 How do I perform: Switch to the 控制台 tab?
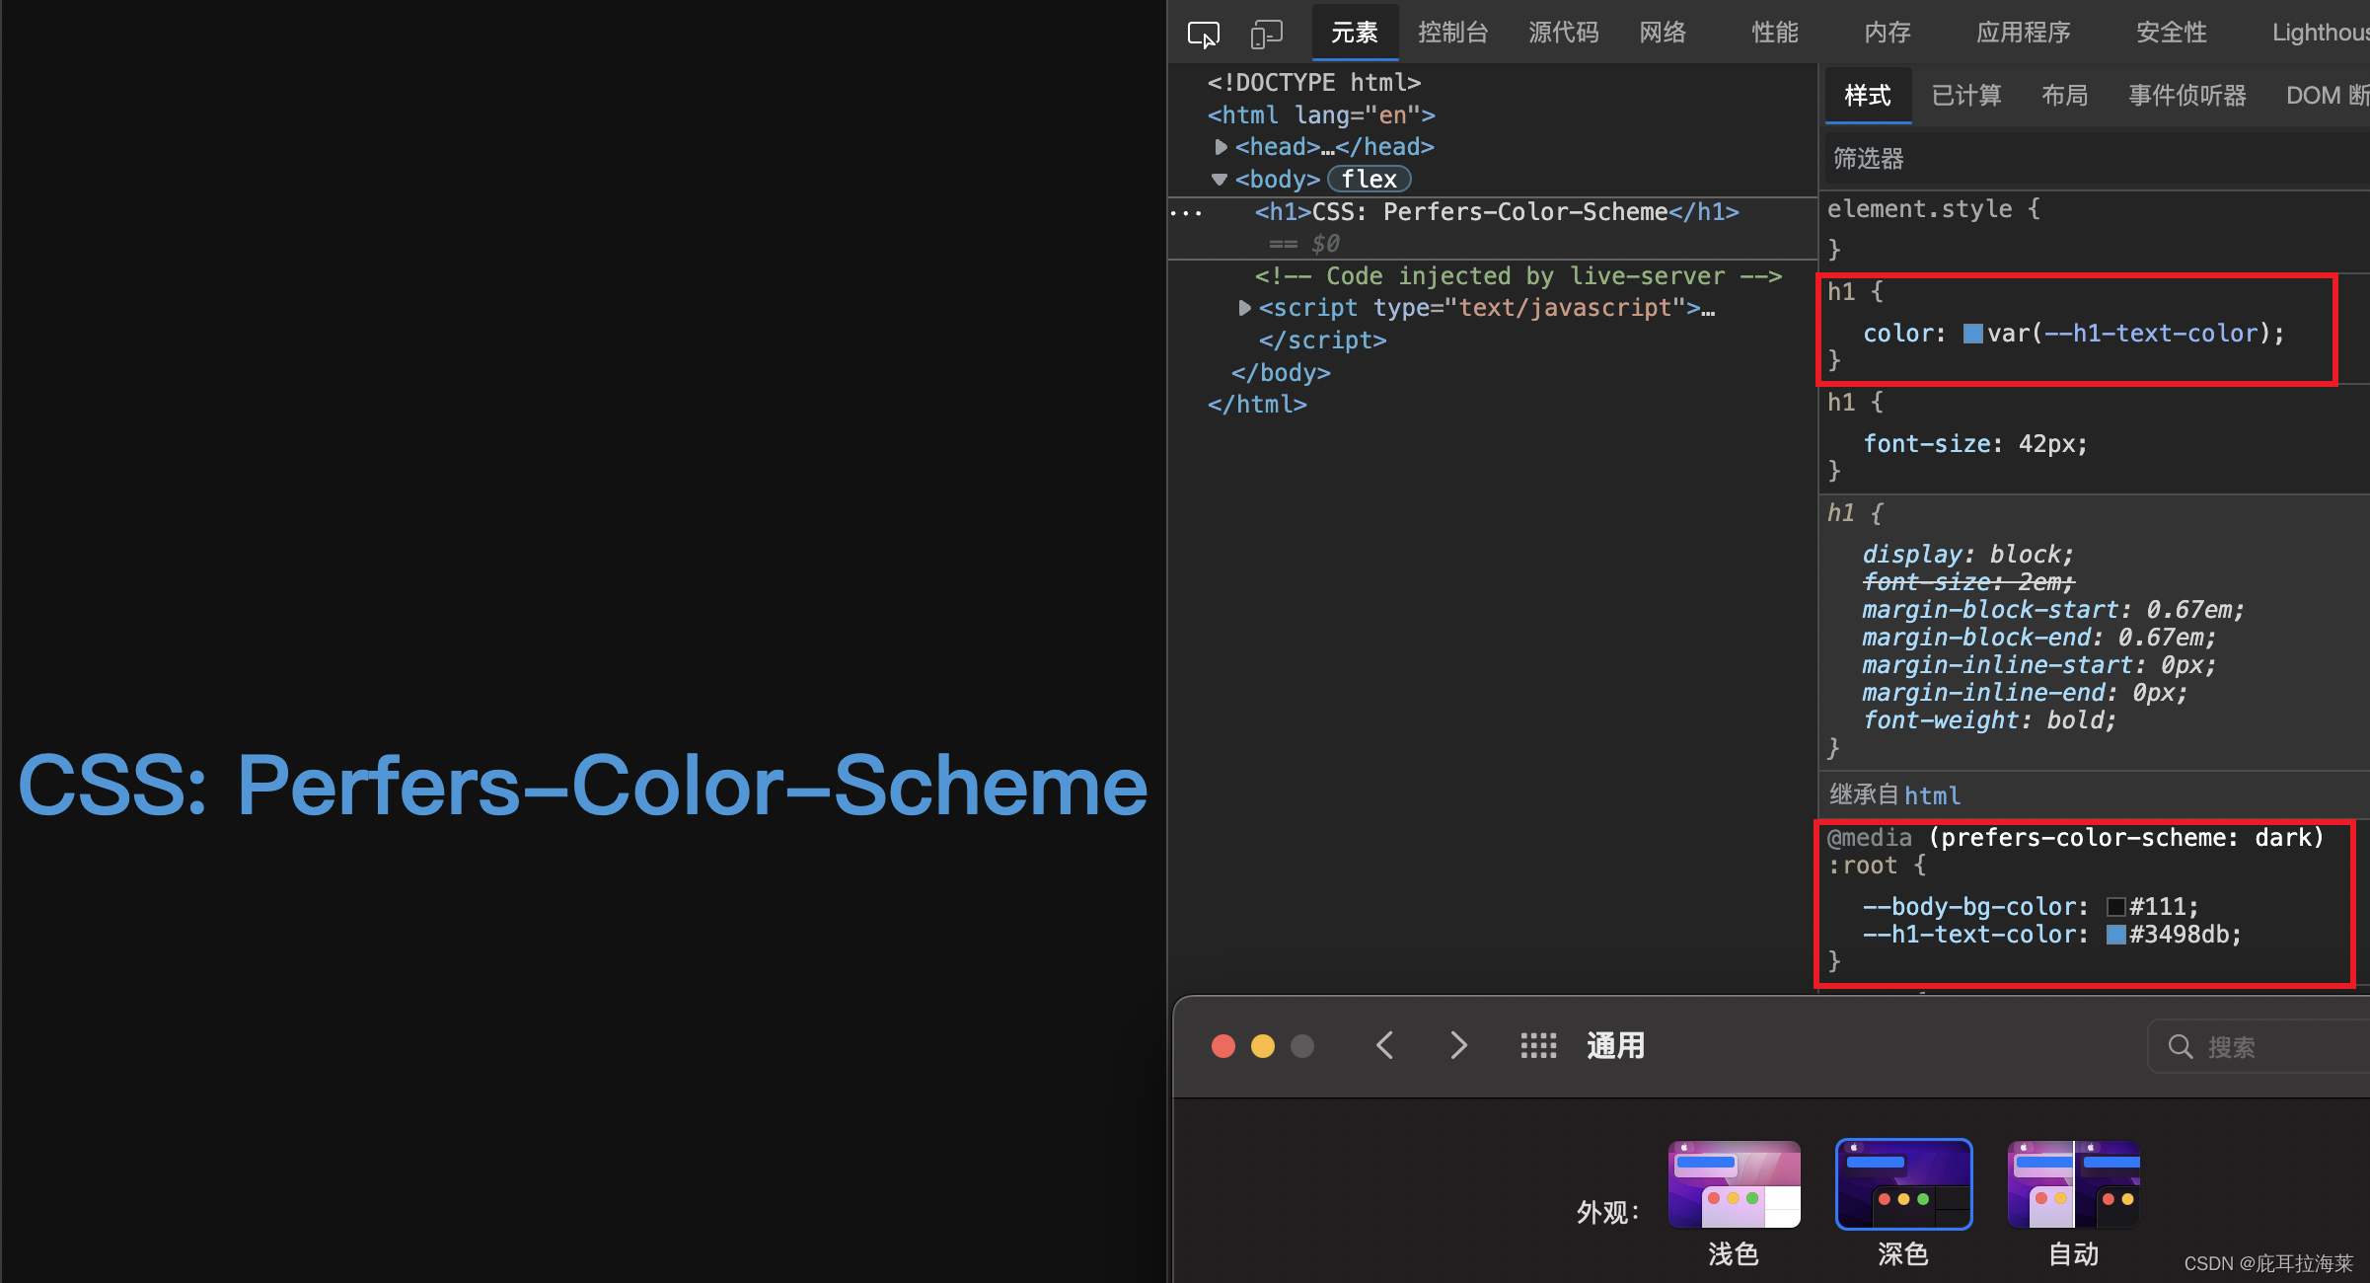tap(1452, 33)
